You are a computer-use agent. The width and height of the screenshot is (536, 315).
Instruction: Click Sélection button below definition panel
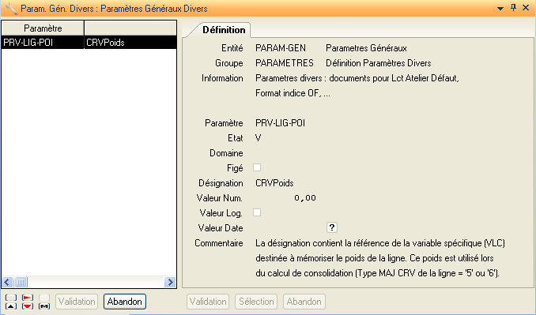256,302
